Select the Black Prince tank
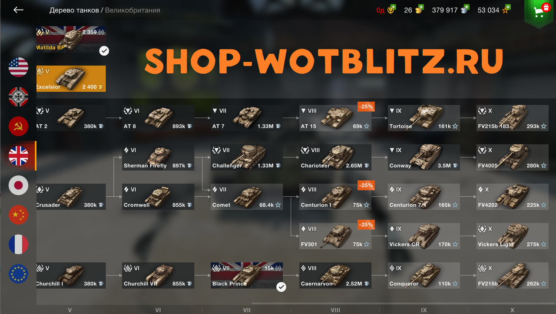 tap(247, 275)
